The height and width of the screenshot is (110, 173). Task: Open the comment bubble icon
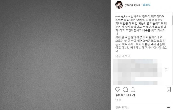[x=125, y=89]
